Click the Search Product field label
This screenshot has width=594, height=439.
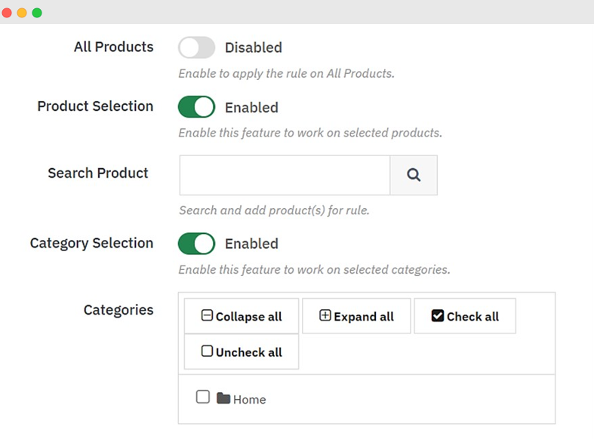[98, 173]
